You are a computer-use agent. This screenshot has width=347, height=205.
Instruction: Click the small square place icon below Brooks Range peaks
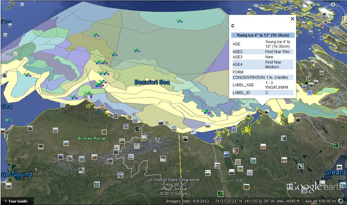[155, 151]
